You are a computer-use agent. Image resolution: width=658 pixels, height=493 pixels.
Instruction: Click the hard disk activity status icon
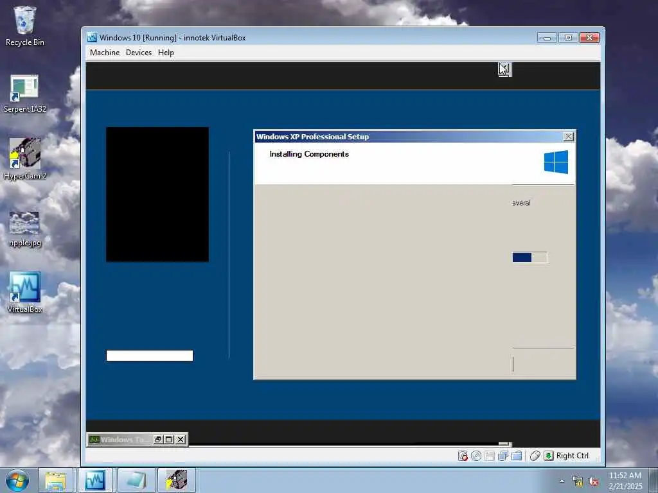[463, 456]
